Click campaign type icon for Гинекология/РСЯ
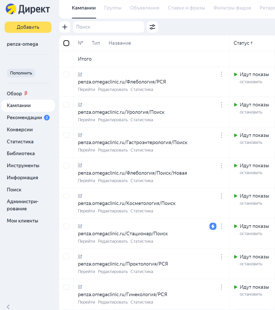 [80, 287]
